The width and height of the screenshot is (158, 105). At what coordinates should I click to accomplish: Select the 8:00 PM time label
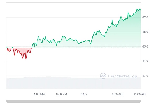(x=61, y=94)
